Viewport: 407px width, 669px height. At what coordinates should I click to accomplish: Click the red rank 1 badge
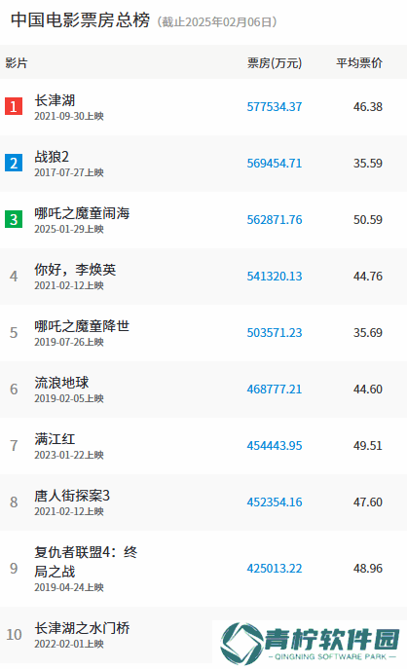pos(14,107)
